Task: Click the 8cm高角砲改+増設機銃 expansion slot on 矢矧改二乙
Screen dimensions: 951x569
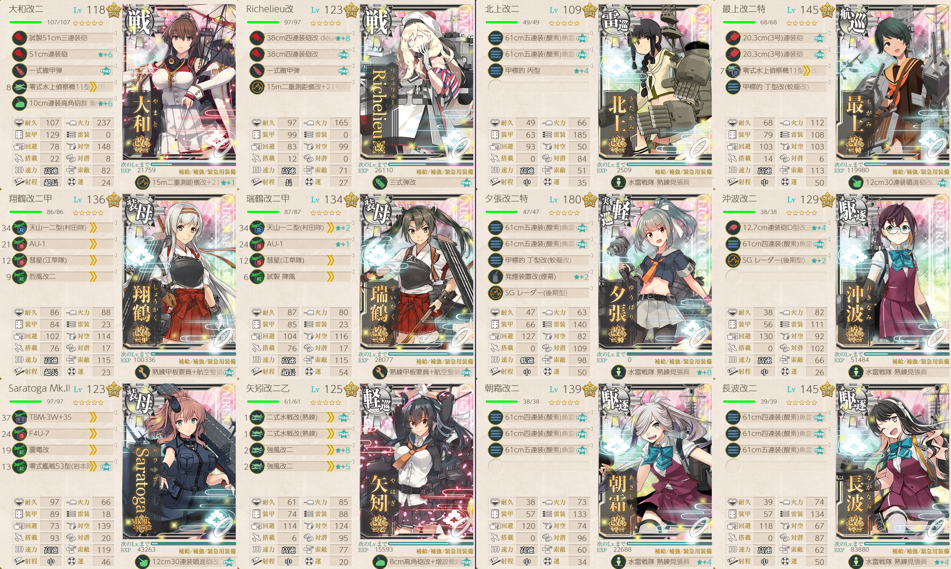Action: 423,562
